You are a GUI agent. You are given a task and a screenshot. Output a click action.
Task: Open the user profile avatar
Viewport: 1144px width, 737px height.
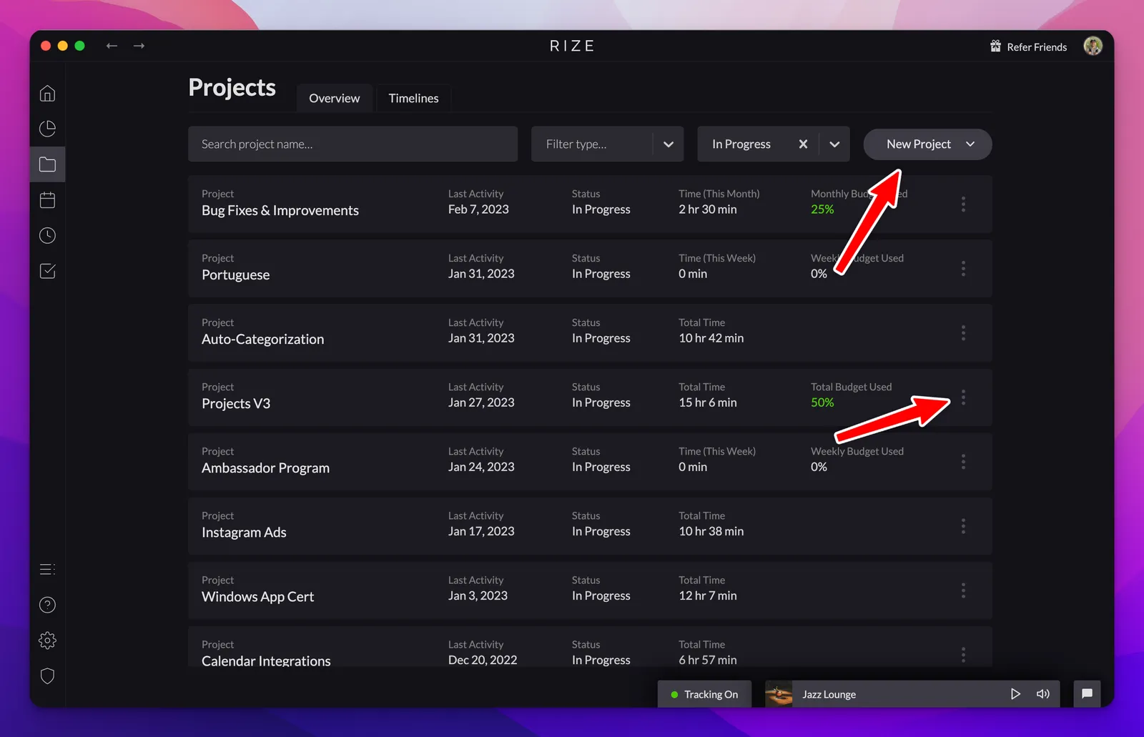pos(1093,46)
